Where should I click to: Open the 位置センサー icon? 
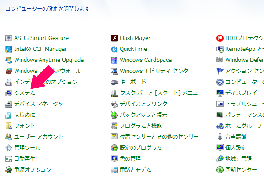[x=114, y=136]
